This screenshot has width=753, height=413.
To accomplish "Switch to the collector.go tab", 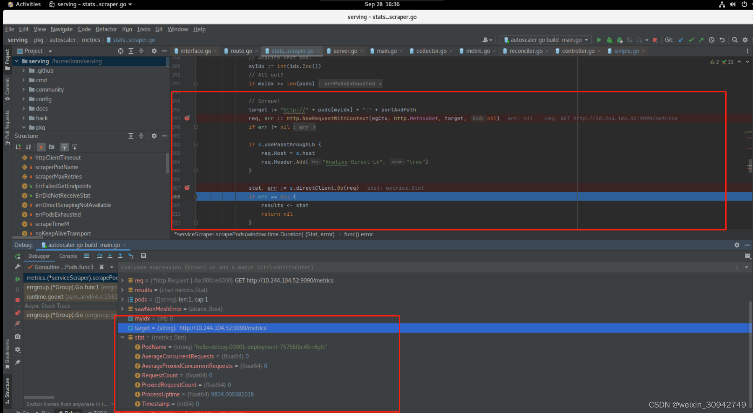I will [x=431, y=51].
